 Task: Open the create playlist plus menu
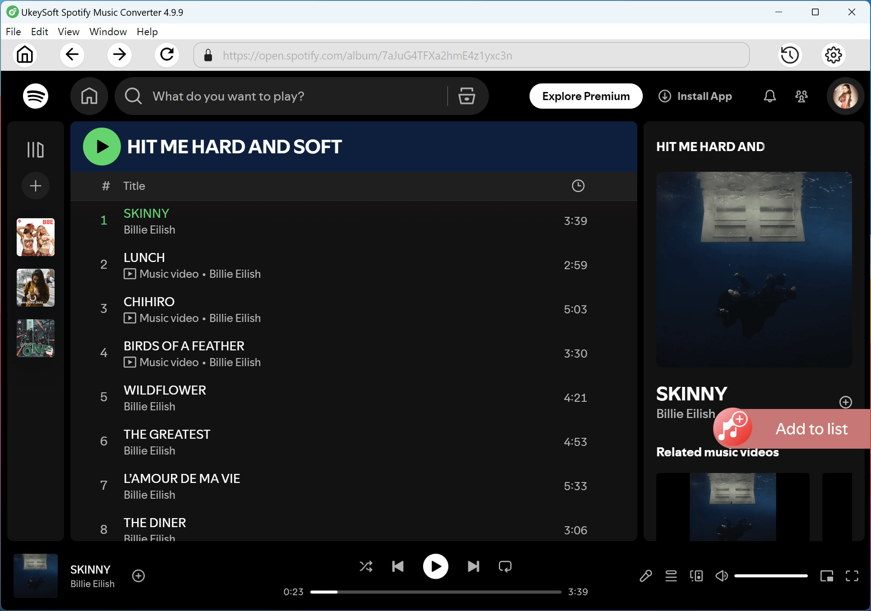35,185
